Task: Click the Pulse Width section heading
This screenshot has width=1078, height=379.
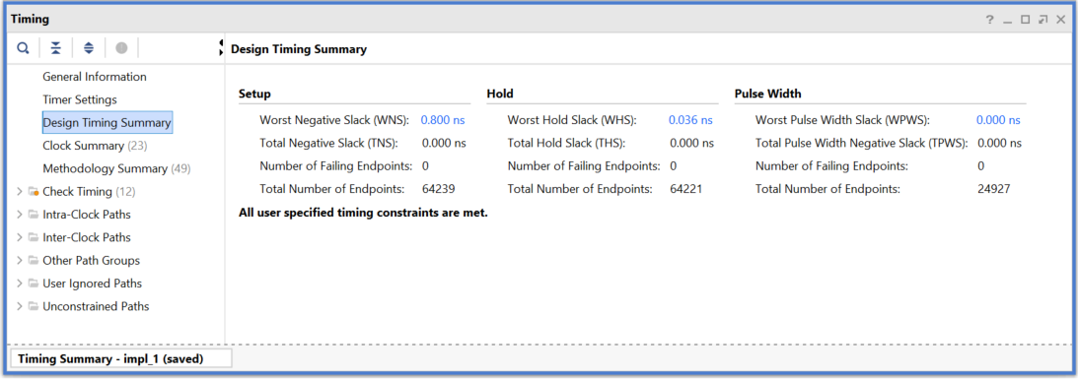Action: (768, 95)
